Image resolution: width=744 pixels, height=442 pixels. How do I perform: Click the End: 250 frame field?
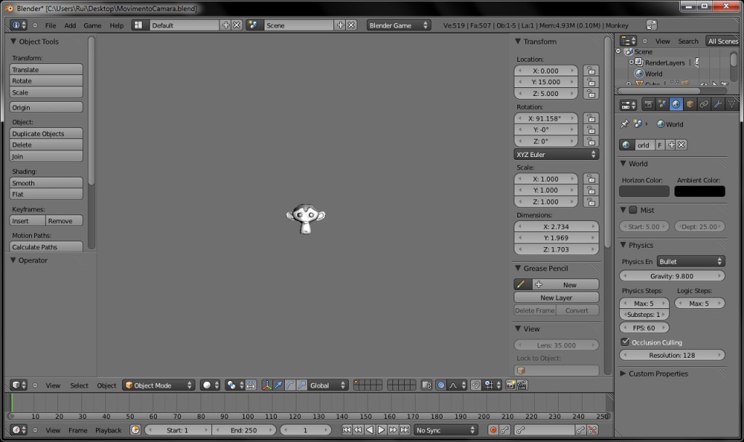point(246,430)
